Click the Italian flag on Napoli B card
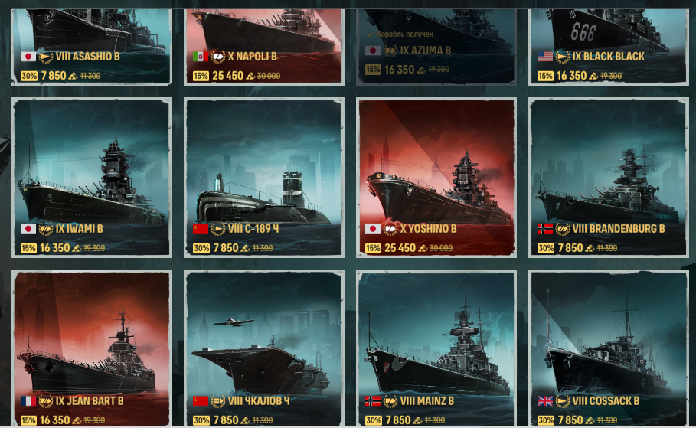The image size is (696, 428). (201, 57)
